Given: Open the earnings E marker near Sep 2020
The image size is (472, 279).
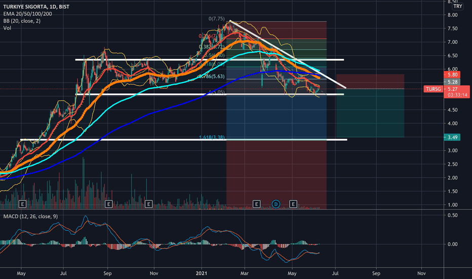Looking at the screenshot, I should pos(108,204).
